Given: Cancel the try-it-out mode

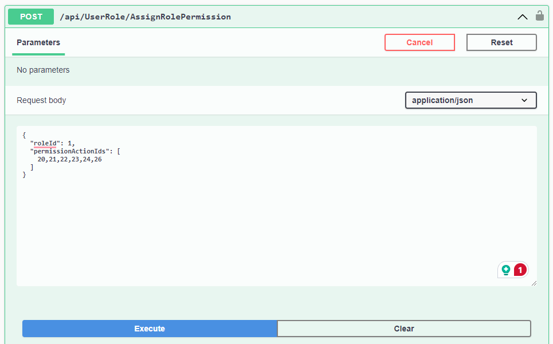Looking at the screenshot, I should point(419,42).
